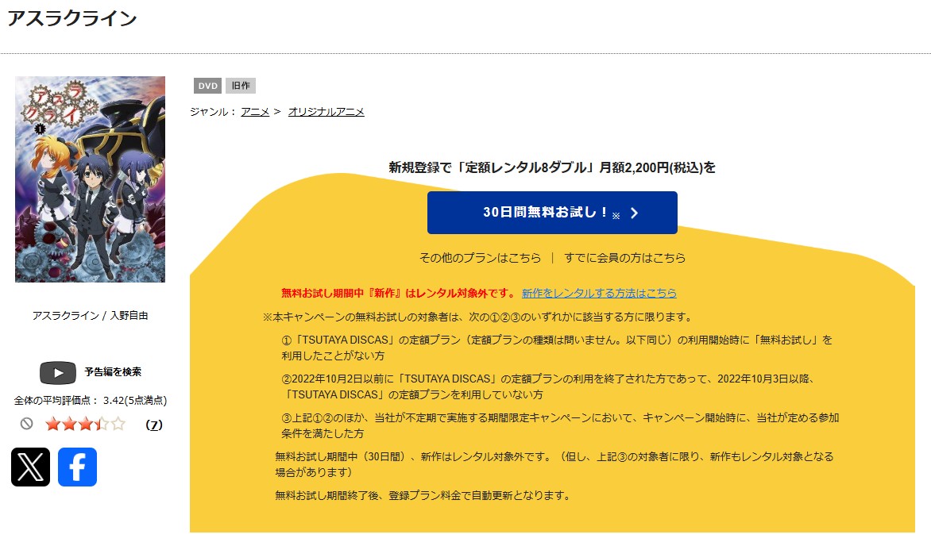Click the gray DVD badge
Viewport: 931px width, 546px height.
pyautogui.click(x=207, y=86)
